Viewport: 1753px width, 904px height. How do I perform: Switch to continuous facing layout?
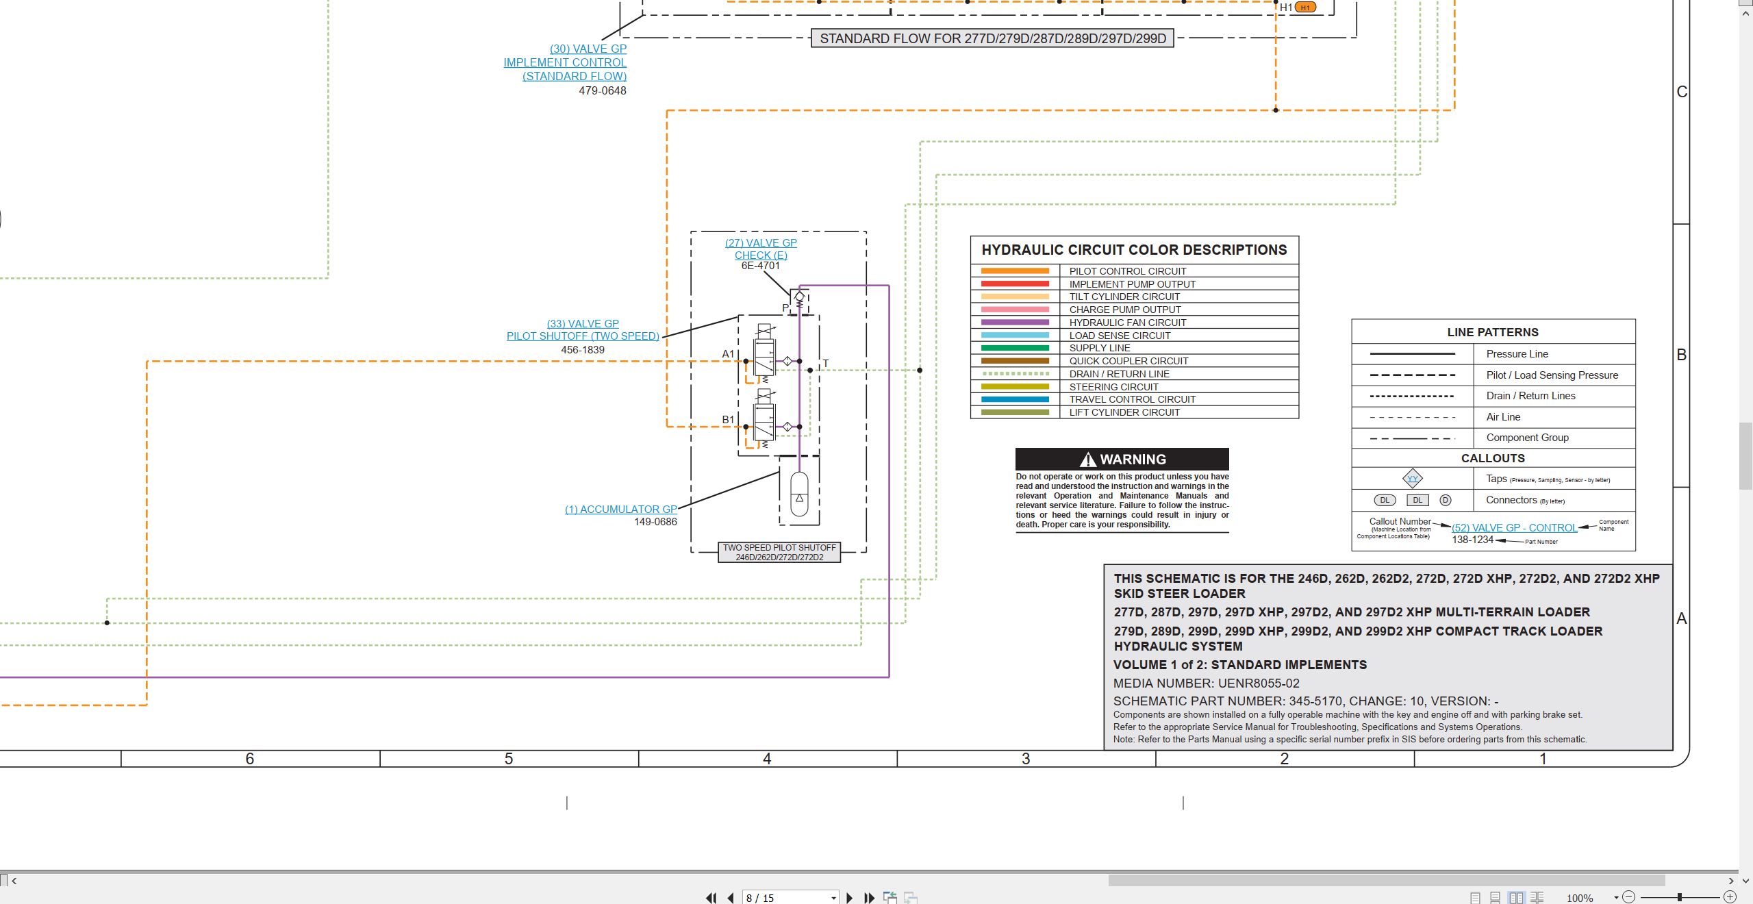[x=1537, y=897]
